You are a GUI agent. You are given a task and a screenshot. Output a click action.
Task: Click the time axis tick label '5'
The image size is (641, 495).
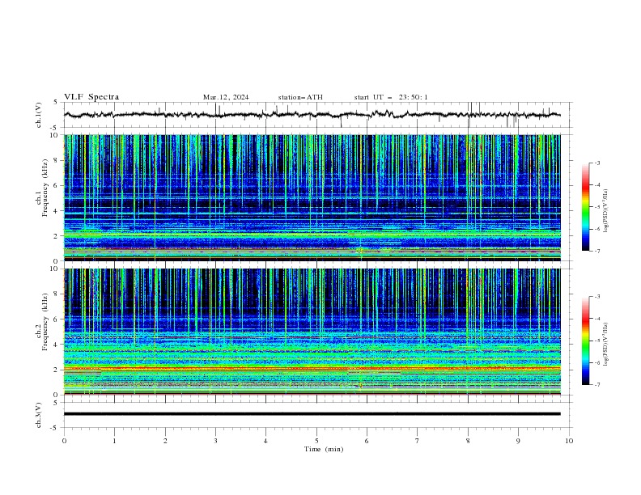click(316, 441)
